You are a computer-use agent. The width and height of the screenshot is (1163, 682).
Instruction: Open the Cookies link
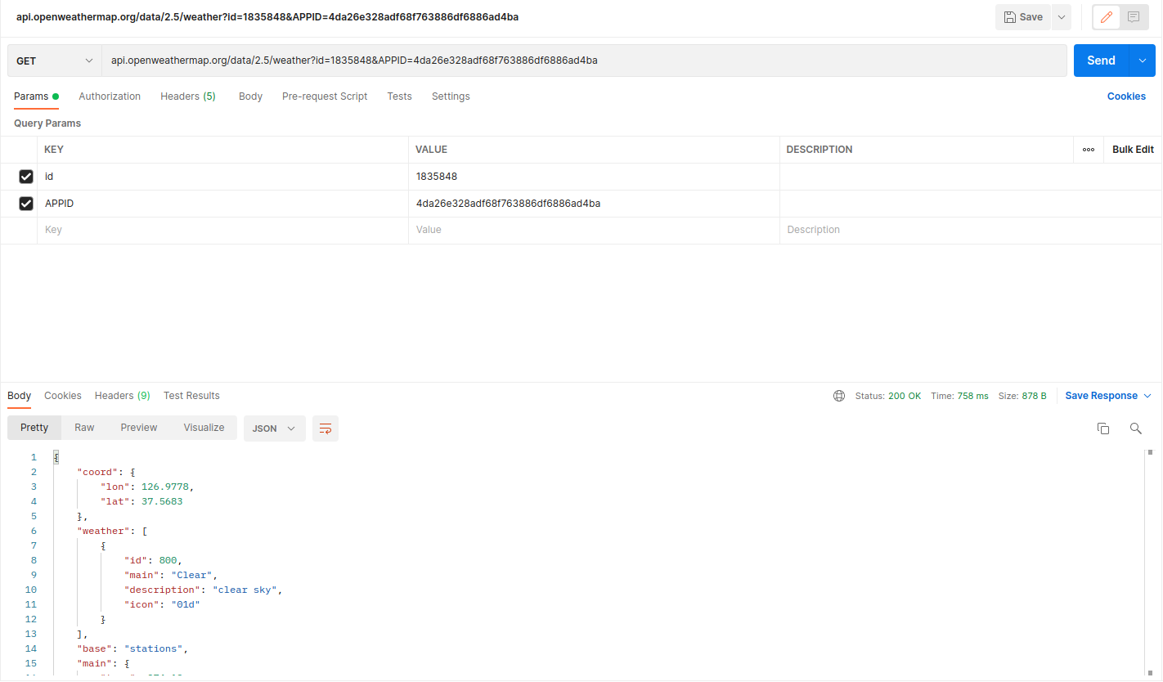click(x=1126, y=96)
